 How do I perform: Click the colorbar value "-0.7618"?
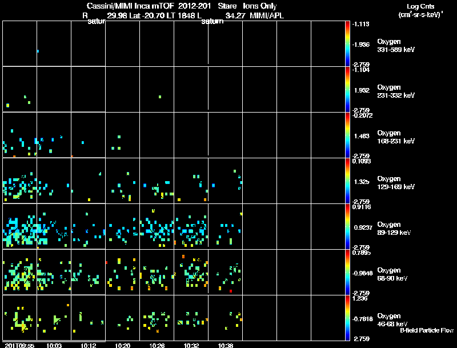coord(362,319)
